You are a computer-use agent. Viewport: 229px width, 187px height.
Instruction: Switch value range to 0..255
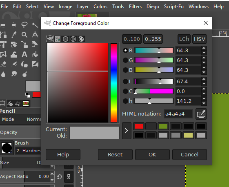pyautogui.click(x=153, y=39)
